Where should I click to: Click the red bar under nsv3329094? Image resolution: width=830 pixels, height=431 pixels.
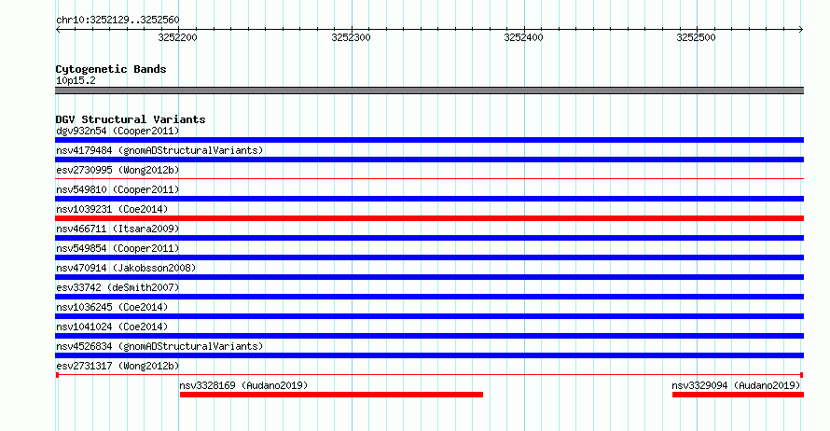coord(738,395)
